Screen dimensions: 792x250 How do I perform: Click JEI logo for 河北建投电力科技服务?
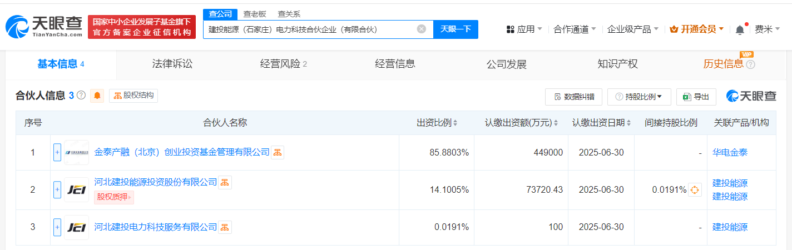coord(77,227)
